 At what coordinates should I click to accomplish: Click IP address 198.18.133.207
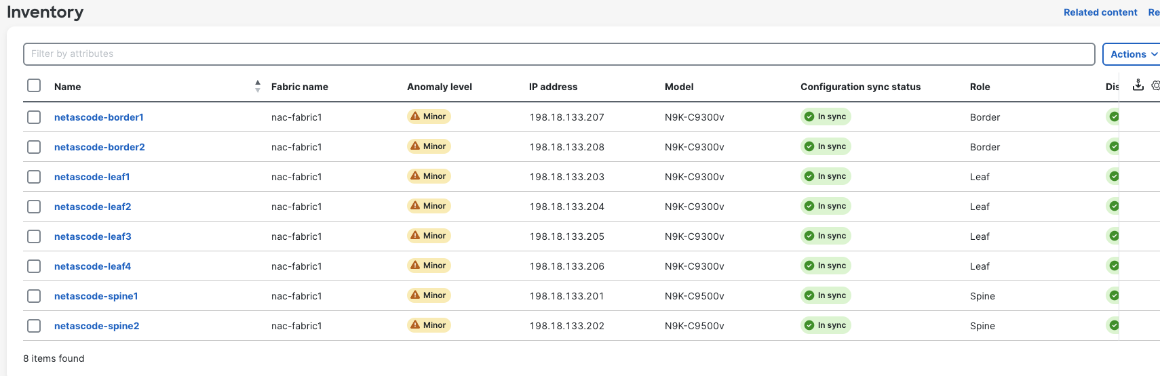tap(567, 117)
